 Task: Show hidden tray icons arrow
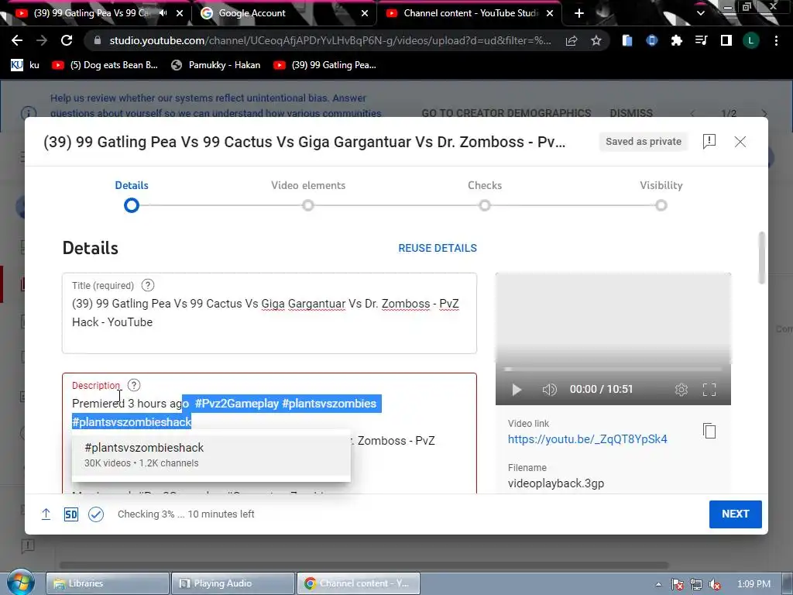click(658, 584)
